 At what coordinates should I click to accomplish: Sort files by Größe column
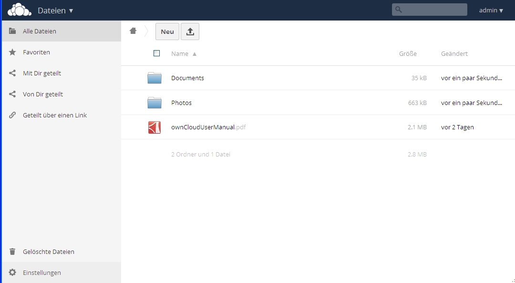point(408,53)
